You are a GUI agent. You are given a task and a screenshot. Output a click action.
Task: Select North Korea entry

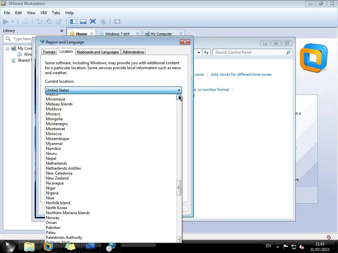[x=111, y=208]
